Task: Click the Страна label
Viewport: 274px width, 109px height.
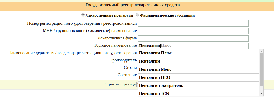Action: pos(130,68)
